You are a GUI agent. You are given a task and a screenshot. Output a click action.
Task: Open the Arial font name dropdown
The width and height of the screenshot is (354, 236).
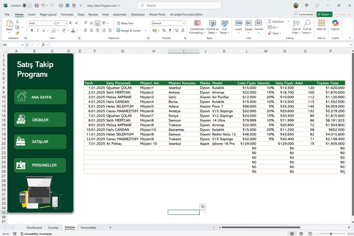(54, 23)
